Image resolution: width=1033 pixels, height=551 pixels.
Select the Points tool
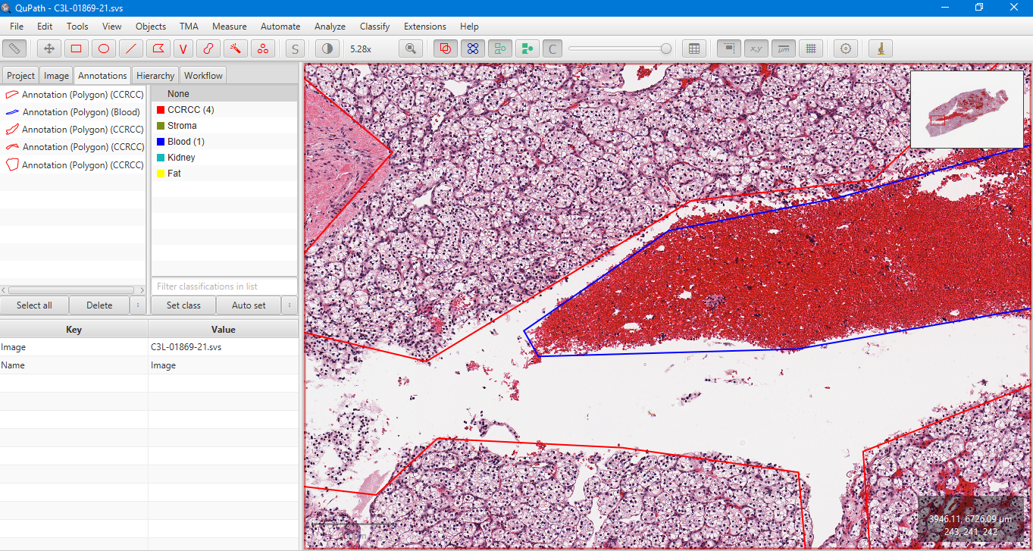point(263,48)
